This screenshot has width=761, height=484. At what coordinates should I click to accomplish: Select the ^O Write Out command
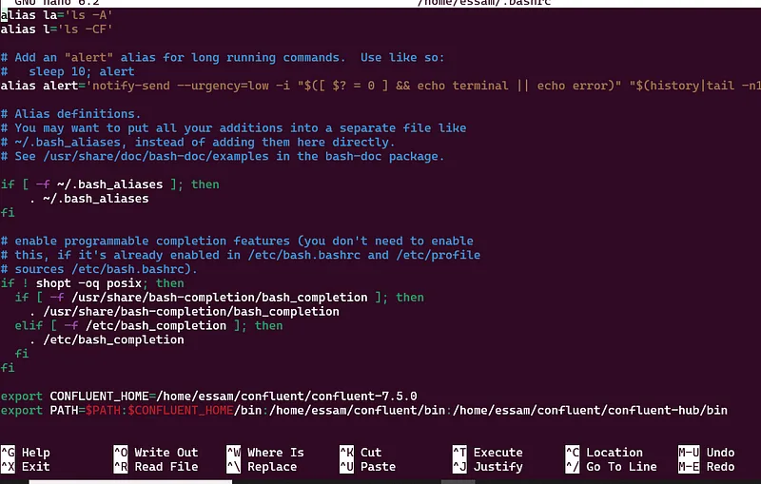coord(155,453)
